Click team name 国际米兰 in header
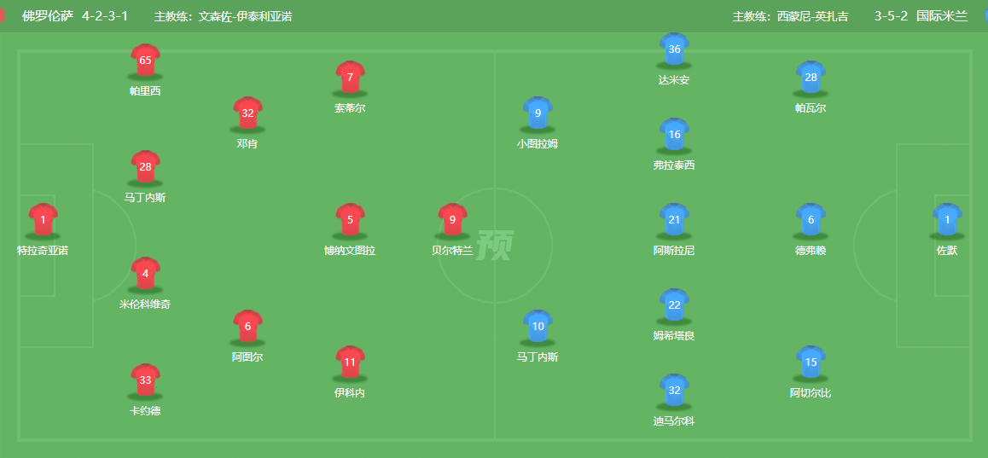Viewport: 988px width, 458px height. pos(942,16)
